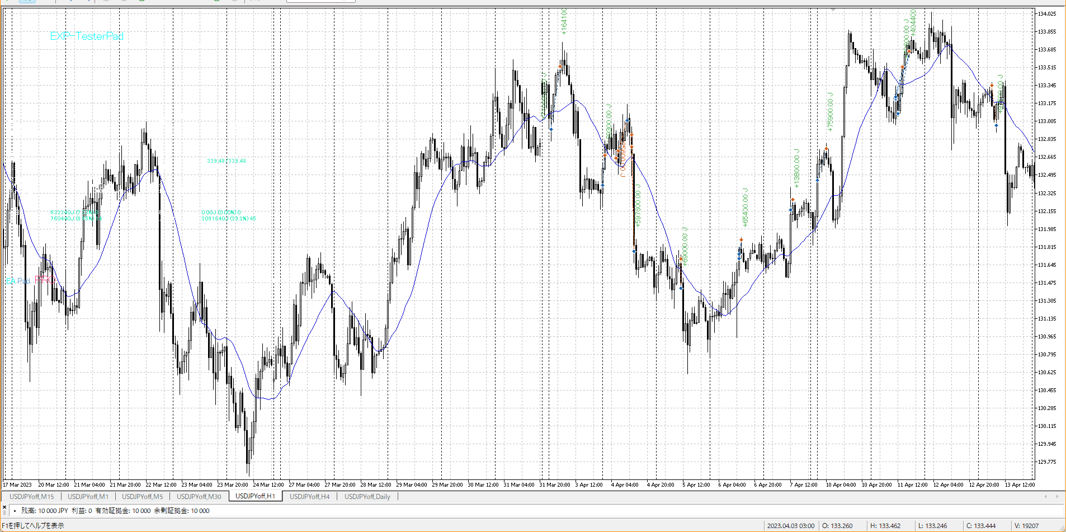Image resolution: width=1066 pixels, height=532 pixels.
Task: Click the EXP-TesterPad chart label
Action: pyautogui.click(x=86, y=36)
